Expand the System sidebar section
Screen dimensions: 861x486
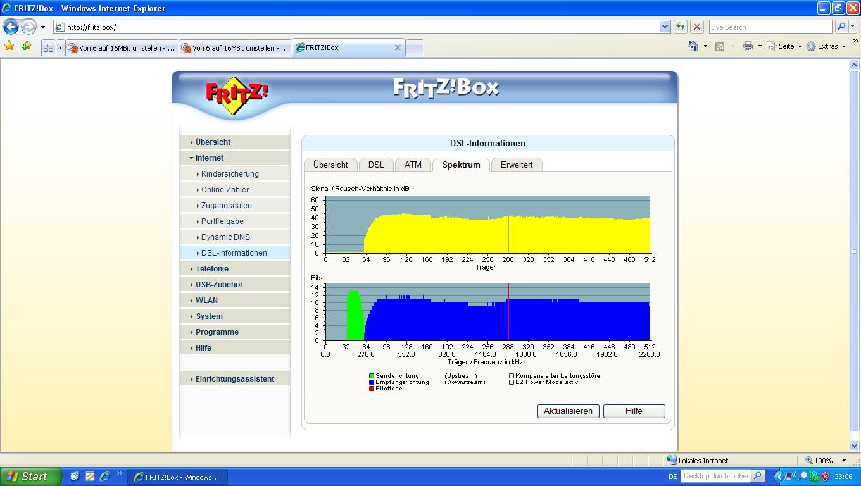tap(235, 316)
